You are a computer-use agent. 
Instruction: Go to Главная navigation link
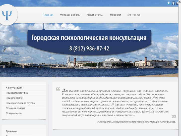48,15
